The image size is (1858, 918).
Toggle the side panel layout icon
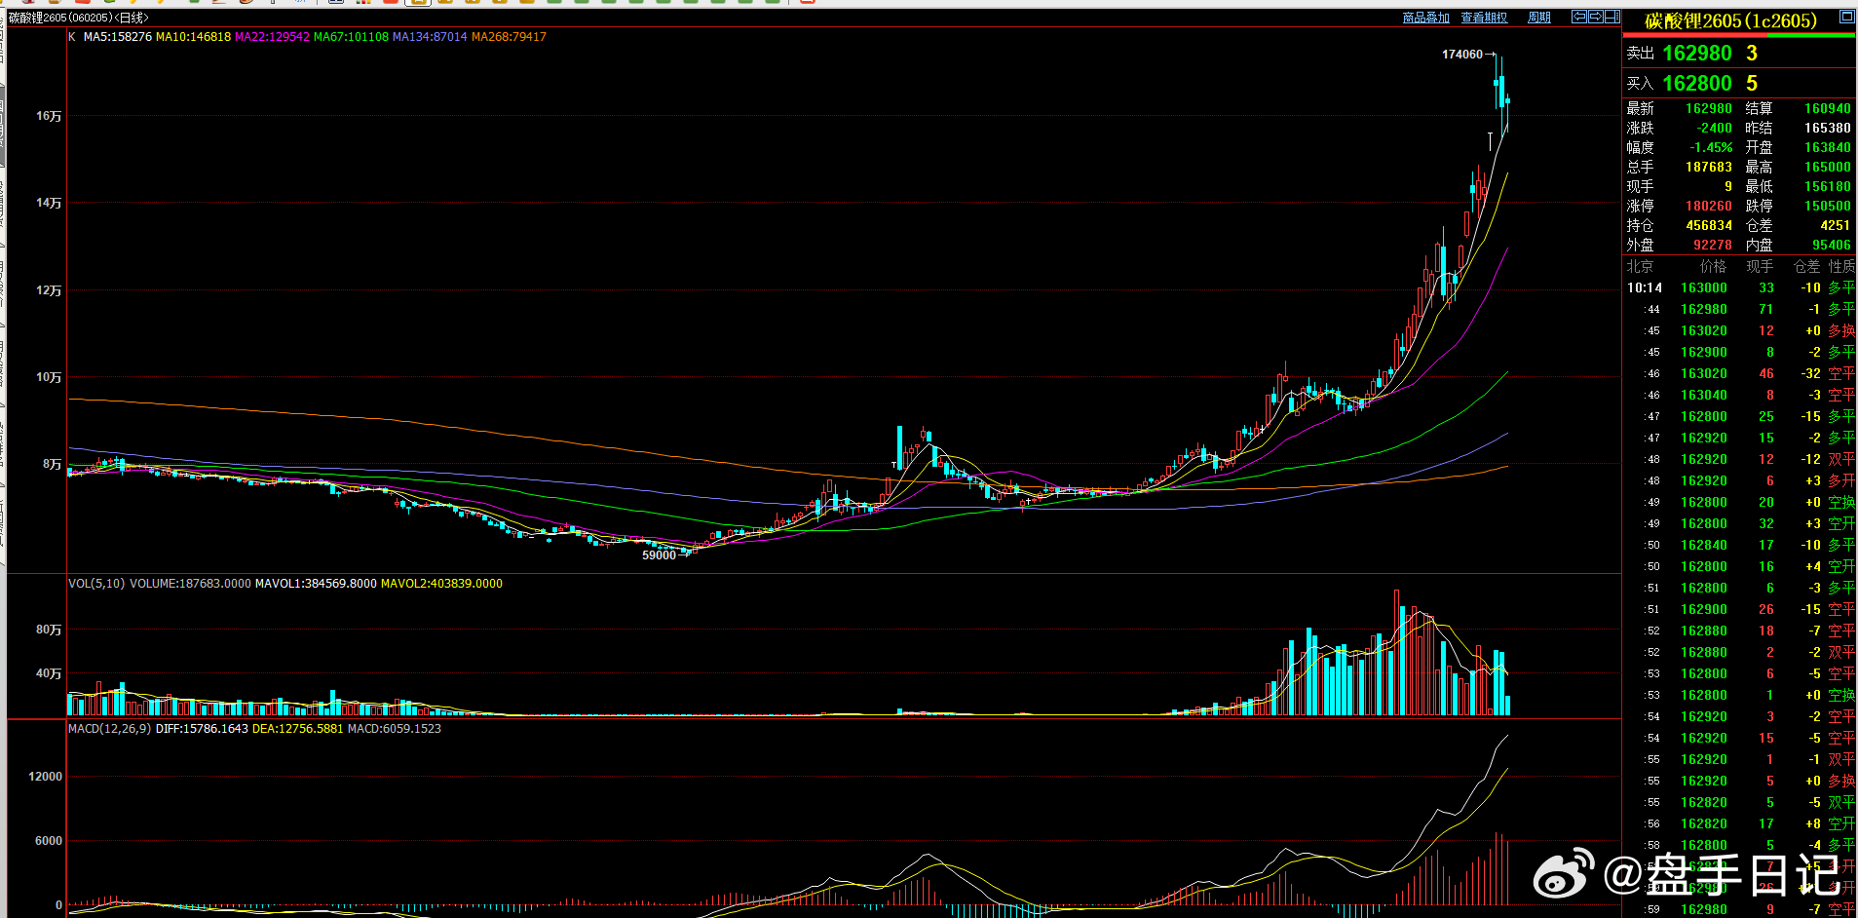[1612, 17]
